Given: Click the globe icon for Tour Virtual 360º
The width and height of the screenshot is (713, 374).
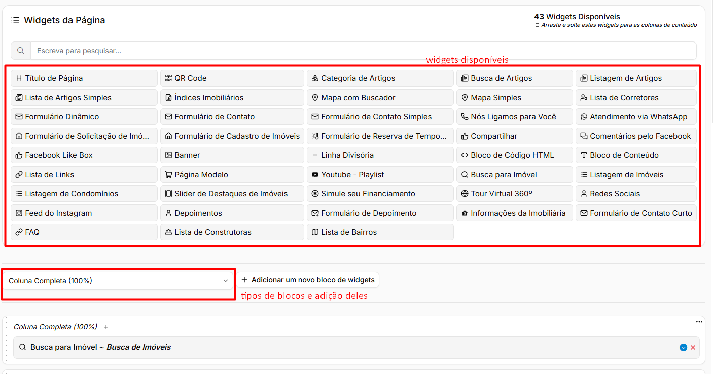Looking at the screenshot, I should coord(465,194).
